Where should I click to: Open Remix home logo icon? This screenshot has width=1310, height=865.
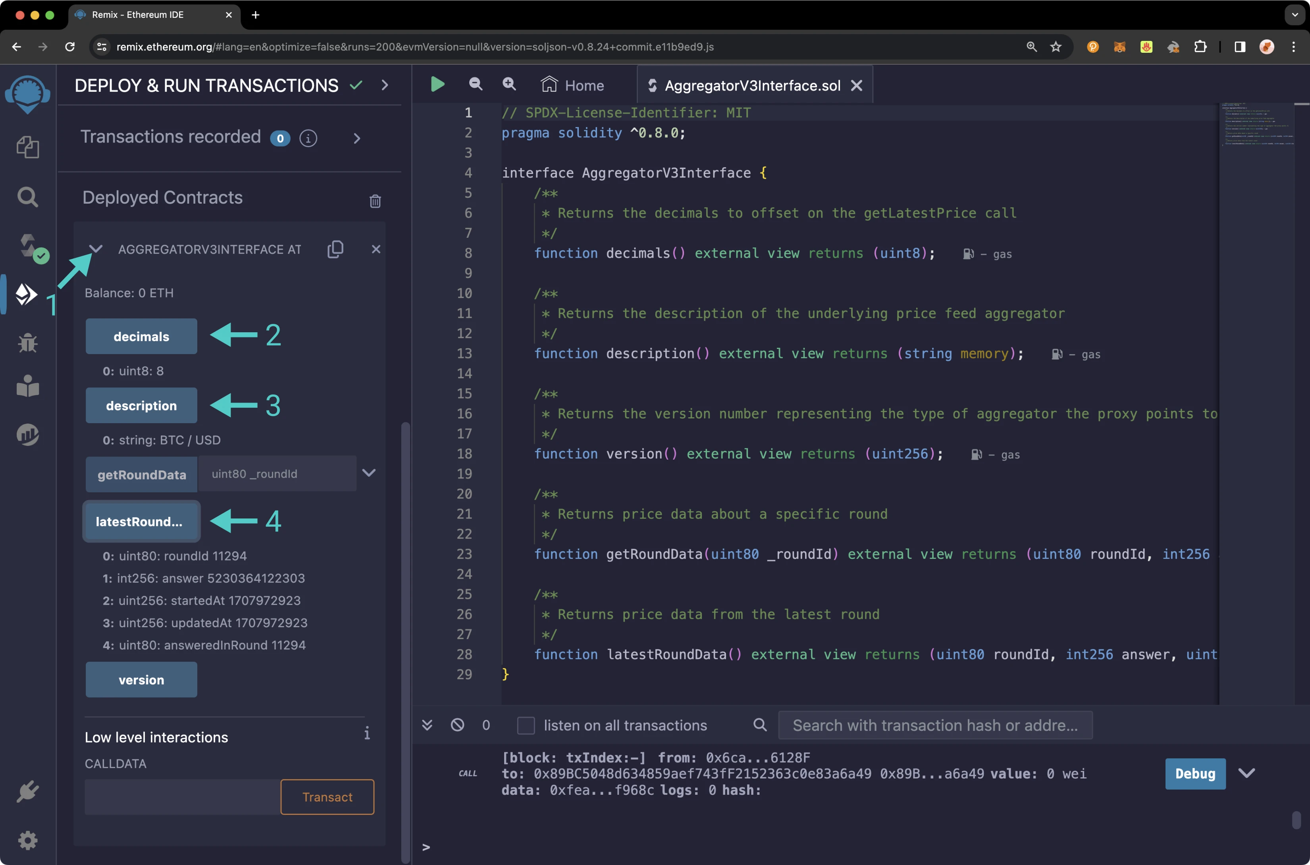[x=27, y=94]
